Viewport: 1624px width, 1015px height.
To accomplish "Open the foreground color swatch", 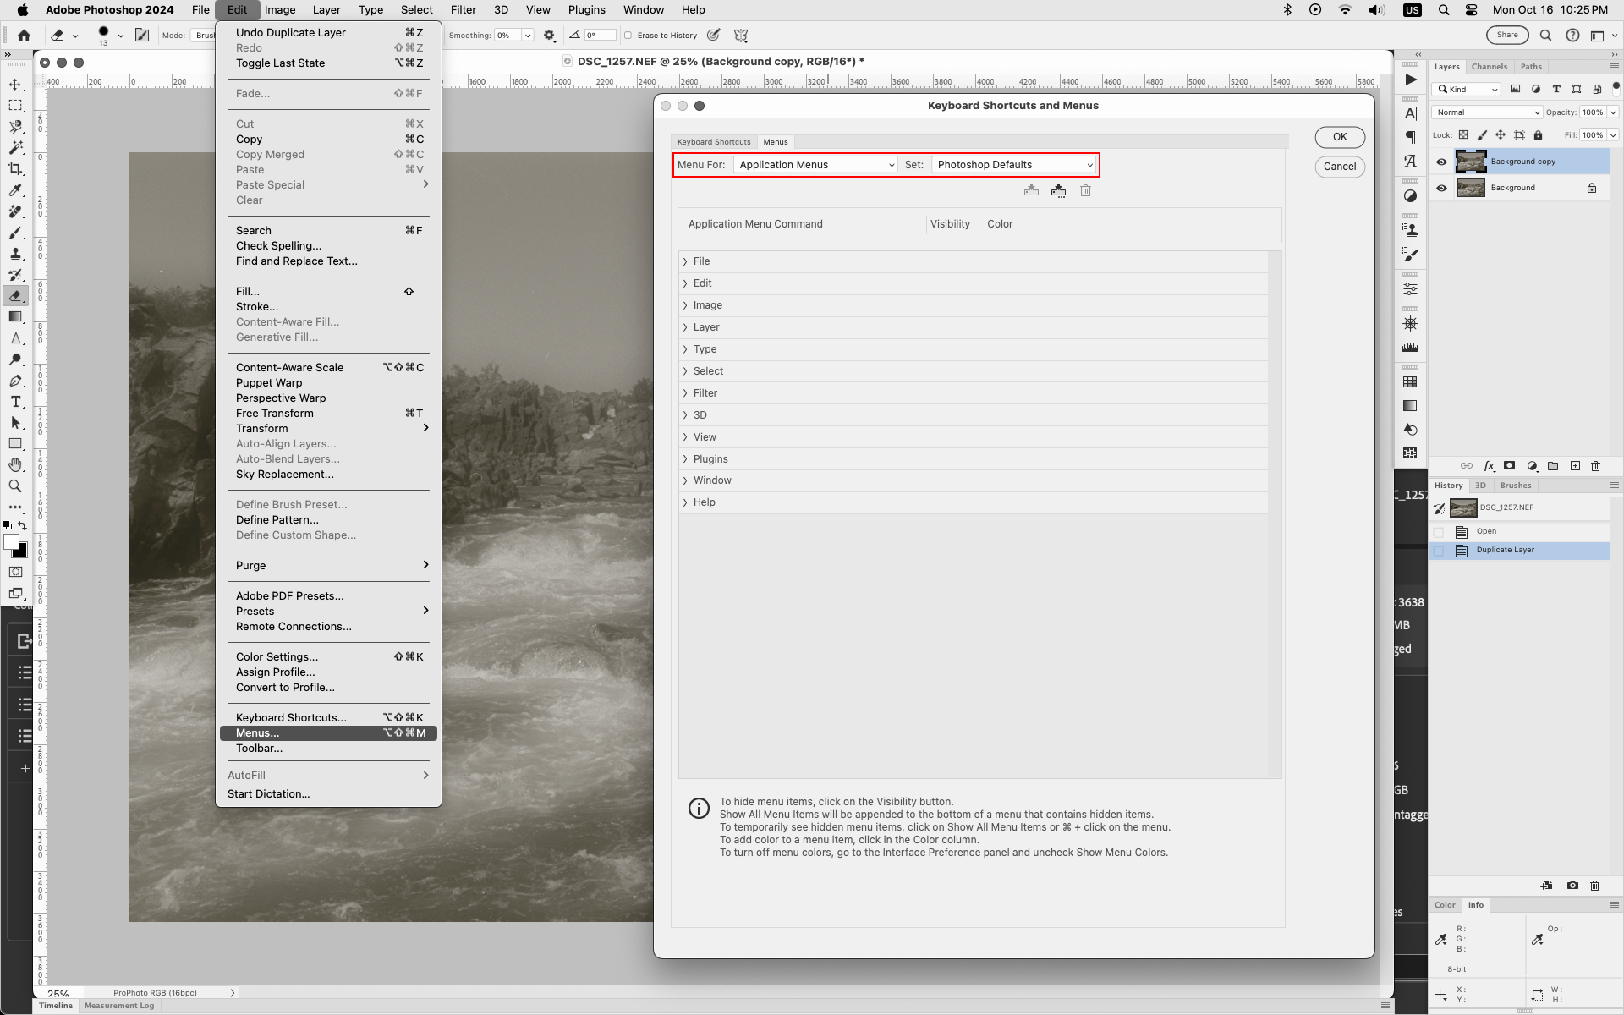I will (12, 541).
